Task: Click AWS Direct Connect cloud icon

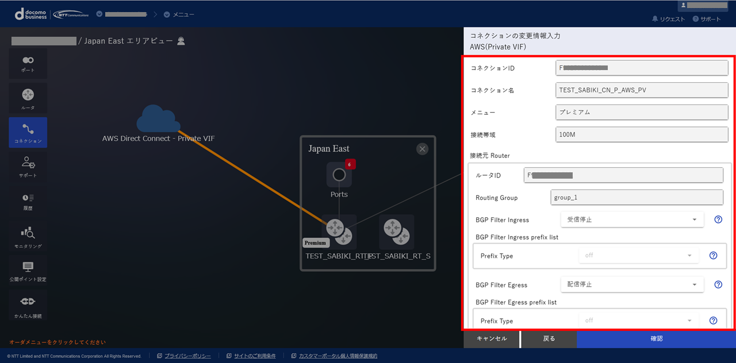Action: pyautogui.click(x=158, y=119)
